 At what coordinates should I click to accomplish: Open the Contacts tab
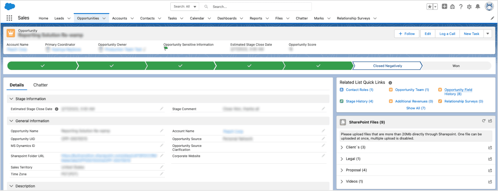147,18
